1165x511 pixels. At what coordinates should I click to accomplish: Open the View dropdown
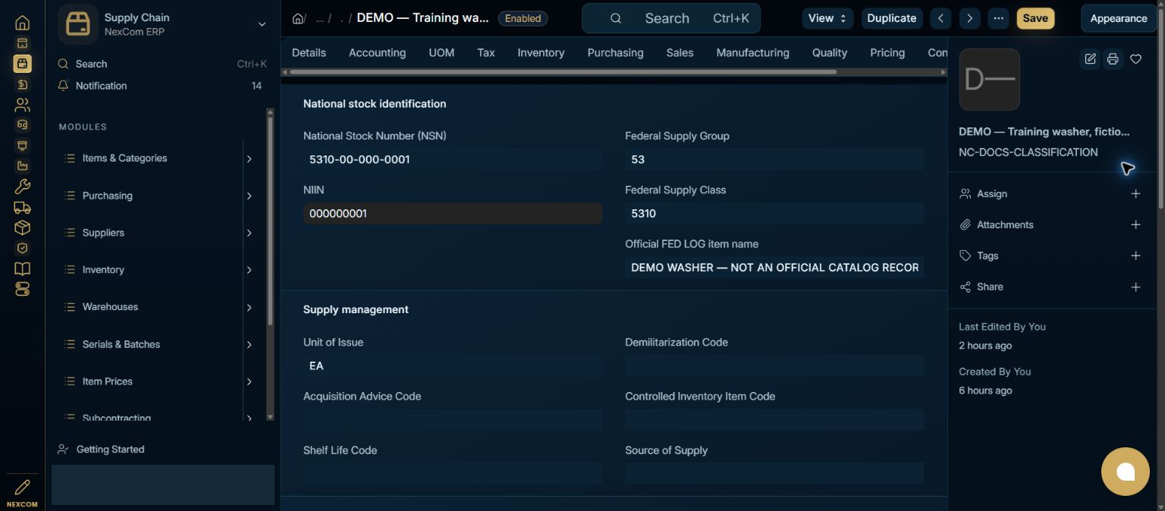827,18
